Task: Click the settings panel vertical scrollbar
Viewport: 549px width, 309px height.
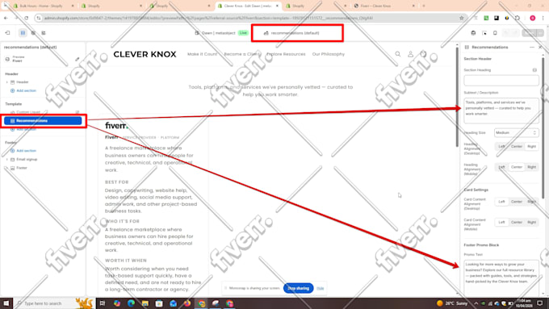Action: pos(543,128)
